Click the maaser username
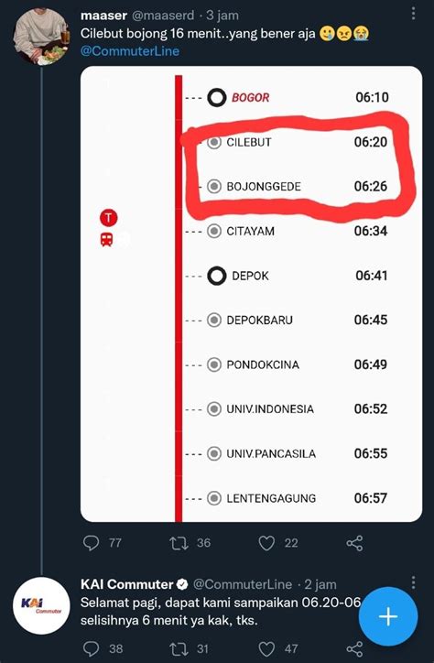Viewport: 434px width, 663px height. pos(103,16)
